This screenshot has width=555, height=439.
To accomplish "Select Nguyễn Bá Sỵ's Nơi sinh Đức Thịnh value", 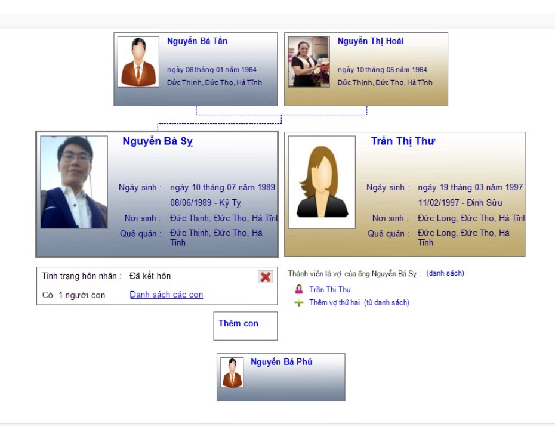I will point(224,218).
